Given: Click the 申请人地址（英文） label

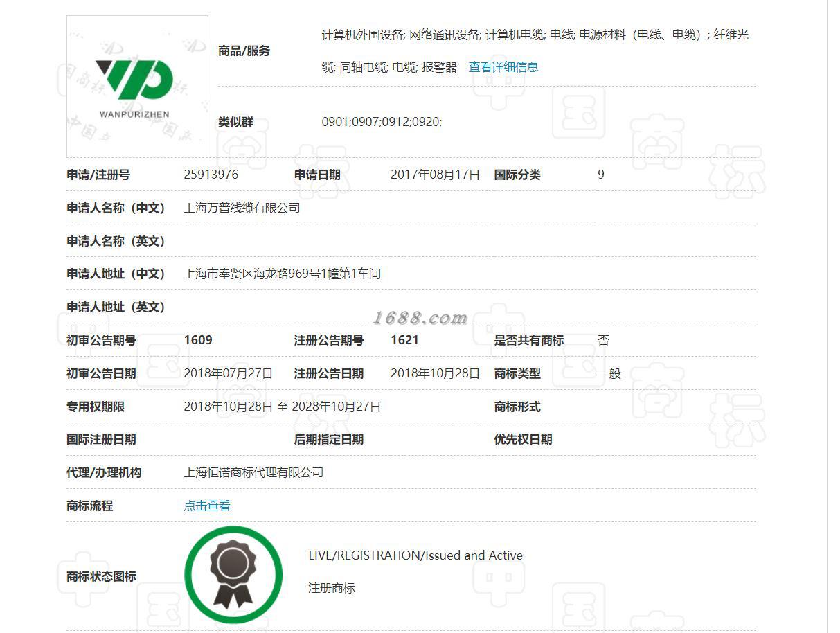Looking at the screenshot, I should [x=117, y=307].
